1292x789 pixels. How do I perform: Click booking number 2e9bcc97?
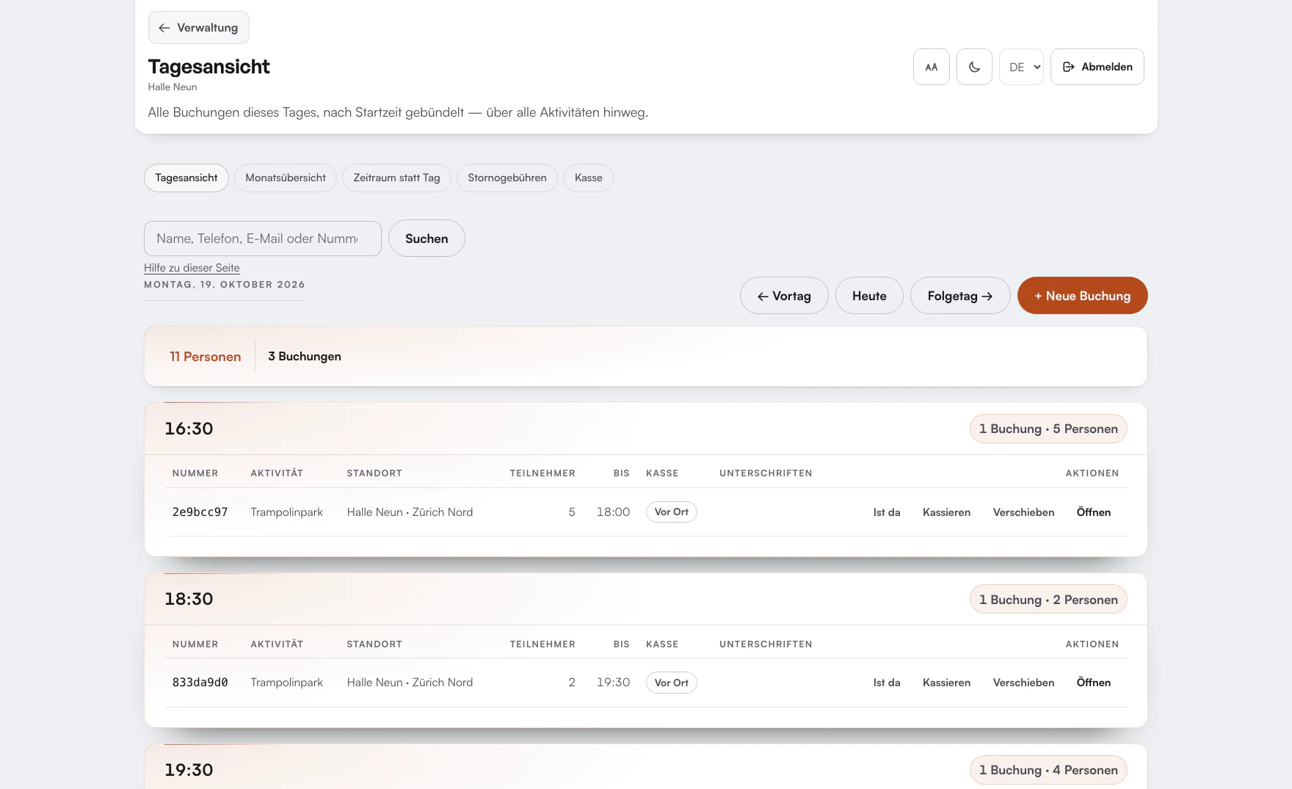click(200, 512)
